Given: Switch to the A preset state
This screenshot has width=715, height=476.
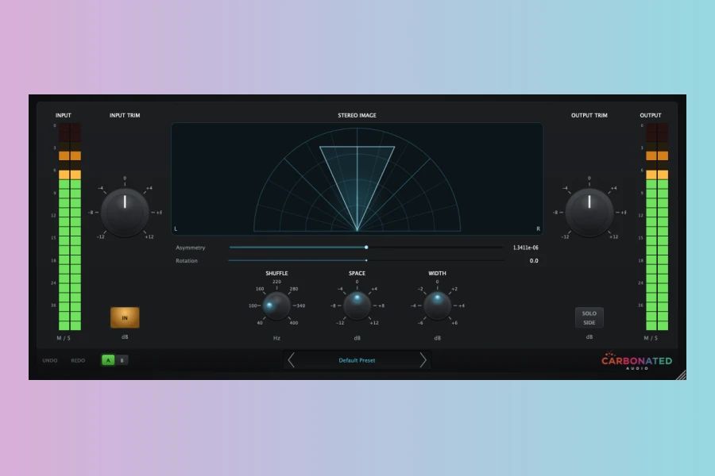Looking at the screenshot, I should (108, 360).
